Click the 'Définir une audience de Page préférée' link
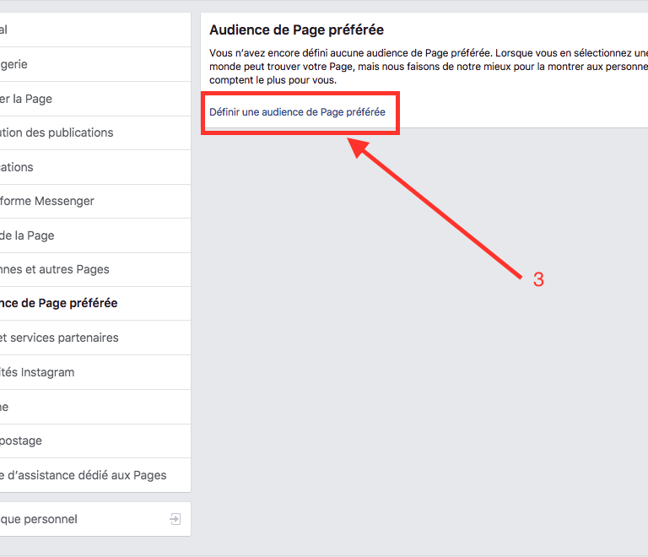Screen dimensions: 648x557 pos(297,112)
